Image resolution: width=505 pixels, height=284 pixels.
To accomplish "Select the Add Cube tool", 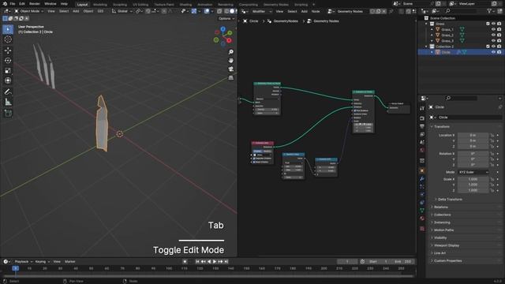I will (x=8, y=114).
